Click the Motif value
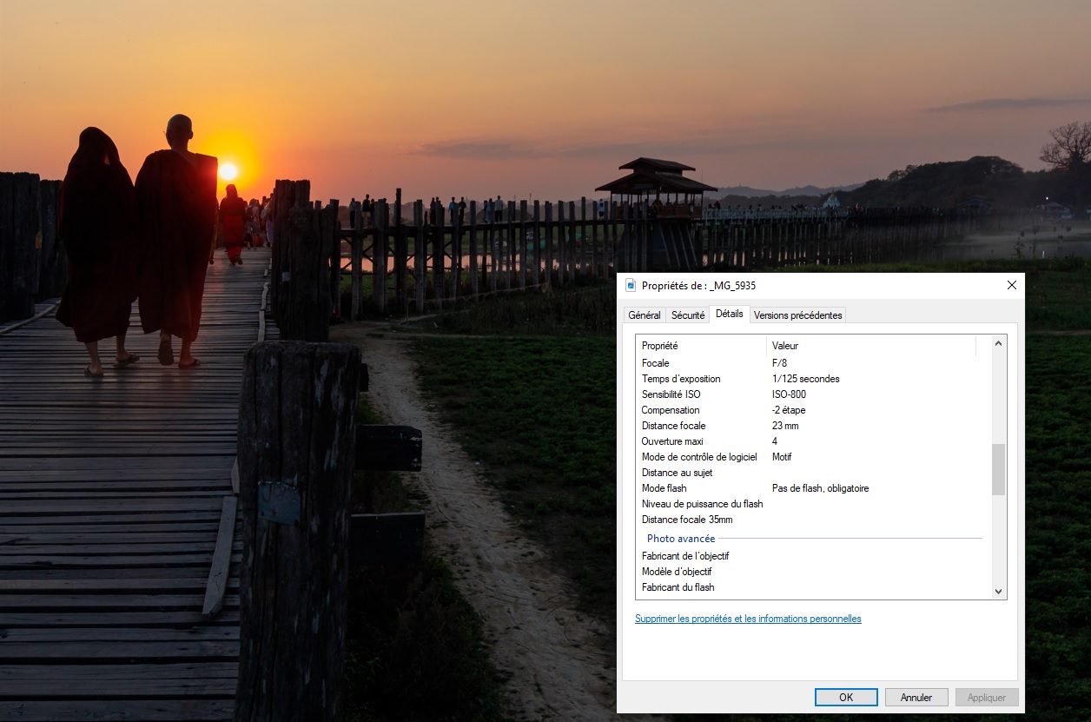Image resolution: width=1091 pixels, height=722 pixels. [x=782, y=457]
